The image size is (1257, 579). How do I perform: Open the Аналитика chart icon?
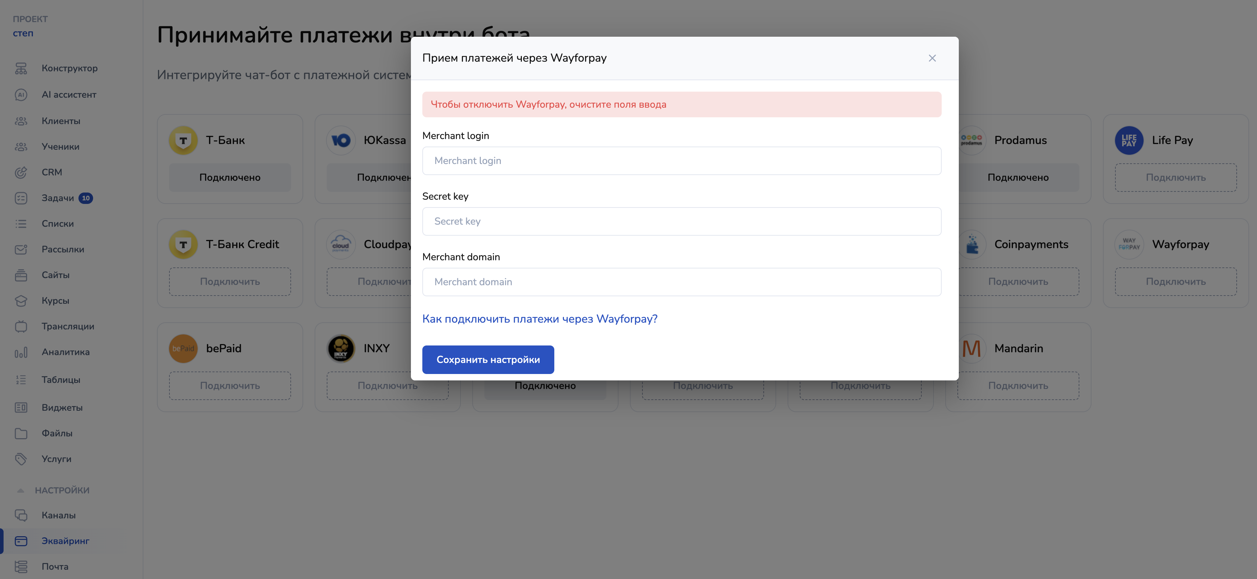(21, 352)
